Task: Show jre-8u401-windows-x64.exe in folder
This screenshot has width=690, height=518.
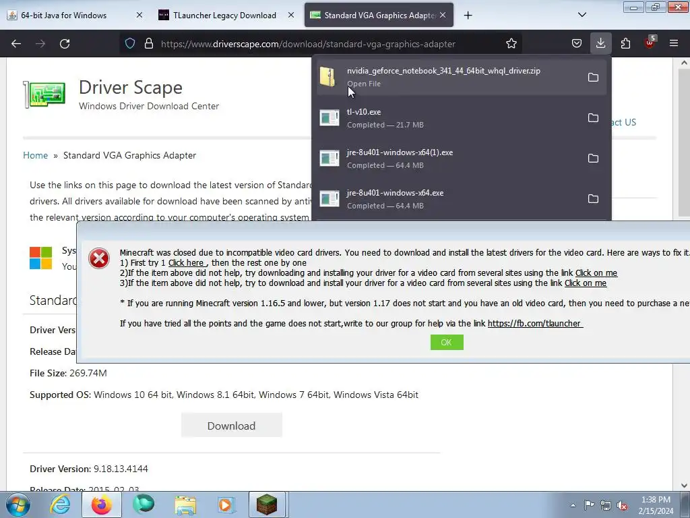Action: pyautogui.click(x=593, y=199)
